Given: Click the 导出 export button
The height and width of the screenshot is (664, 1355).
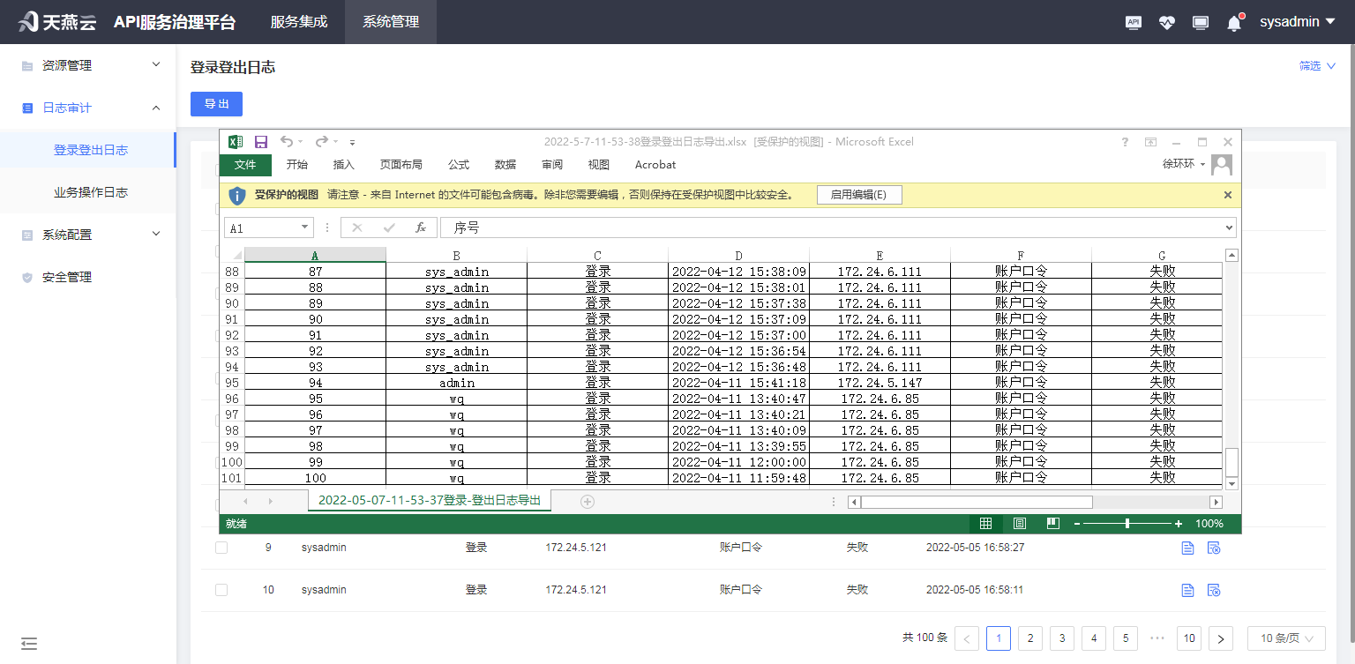Looking at the screenshot, I should [x=216, y=104].
